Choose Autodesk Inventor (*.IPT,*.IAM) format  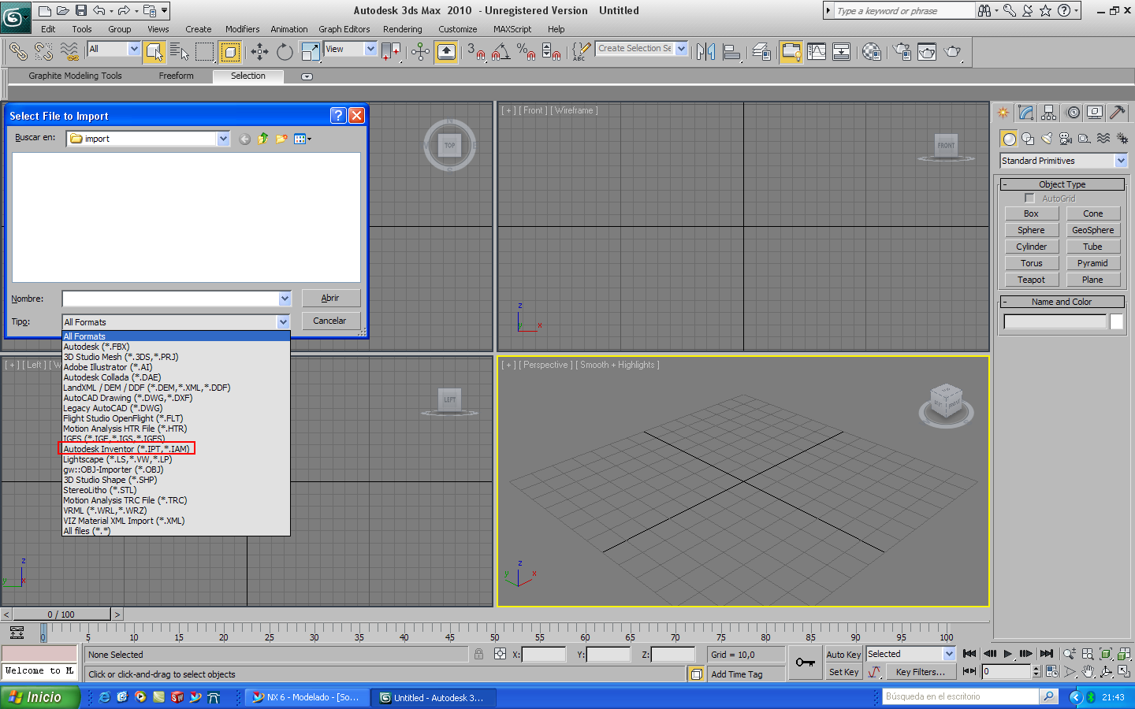pos(126,449)
